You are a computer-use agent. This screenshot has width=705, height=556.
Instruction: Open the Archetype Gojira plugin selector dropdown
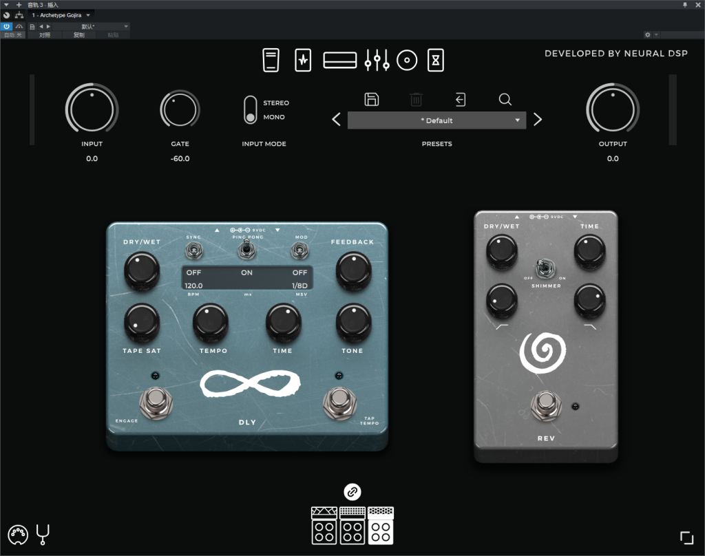click(61, 15)
